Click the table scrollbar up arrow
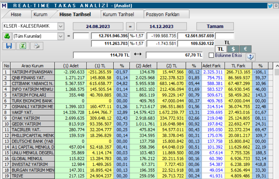Screen dimensions: 279x179 click(x=277, y=66)
